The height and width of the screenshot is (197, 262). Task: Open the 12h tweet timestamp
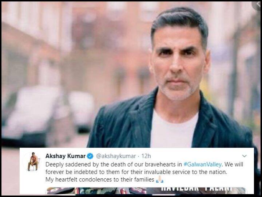pos(146,156)
